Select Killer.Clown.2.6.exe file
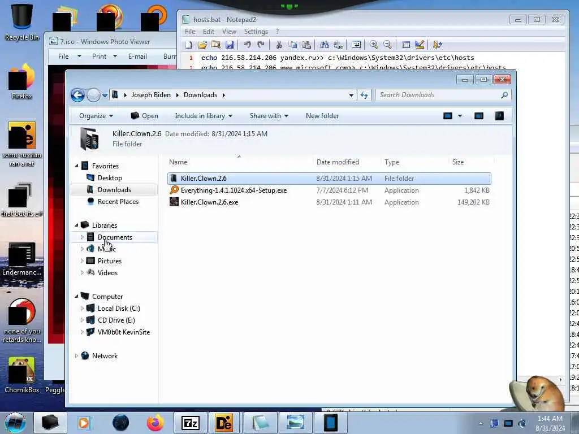The image size is (579, 434). 329,202
